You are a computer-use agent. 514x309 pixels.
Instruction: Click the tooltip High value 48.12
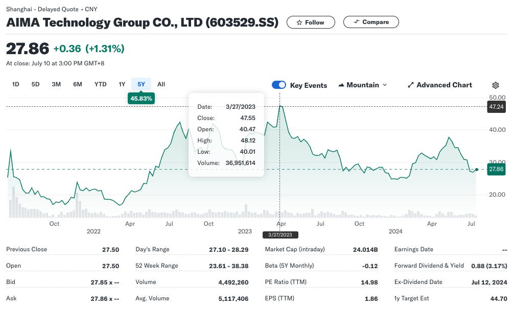[248, 140]
